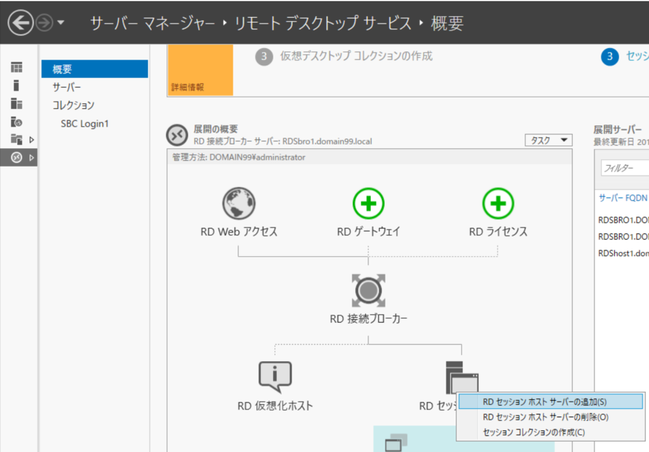Expand the File Services sidebar arrow
The height and width of the screenshot is (452, 649).
(32, 140)
